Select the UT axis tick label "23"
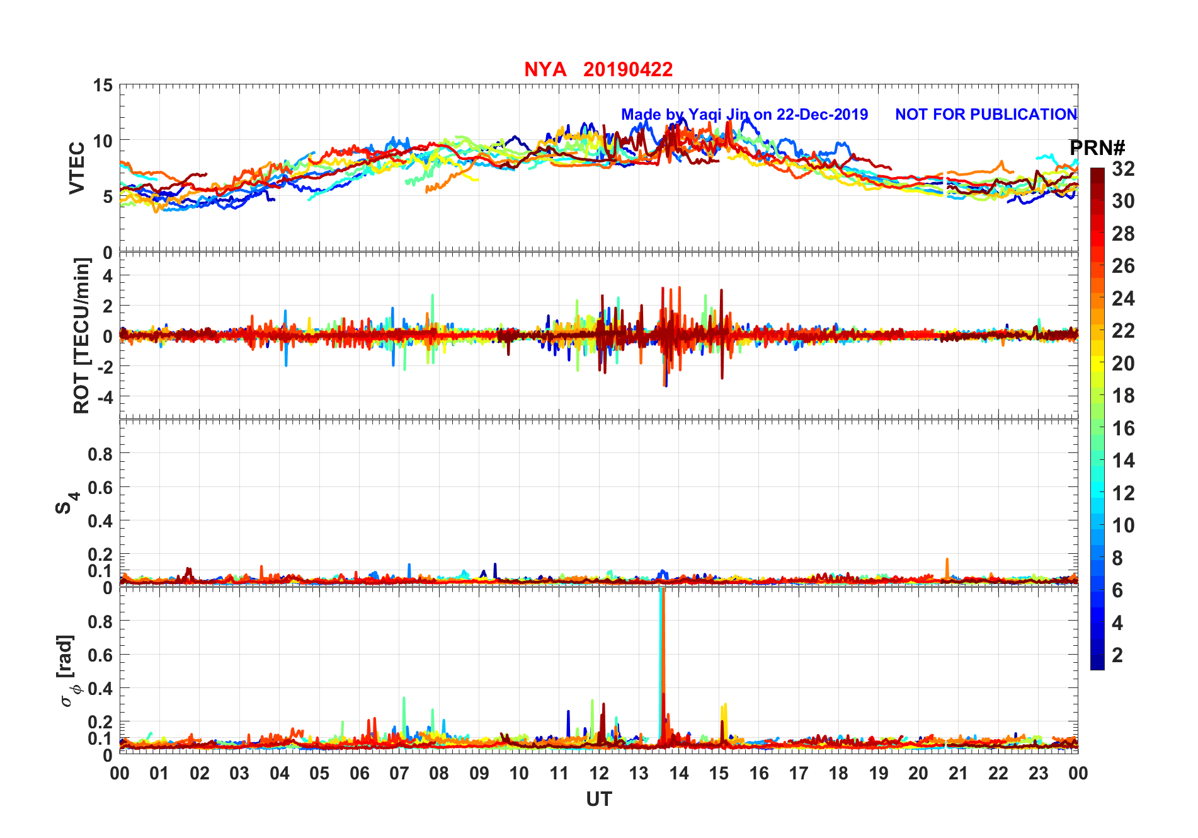1198x838 pixels. pos(1038,773)
